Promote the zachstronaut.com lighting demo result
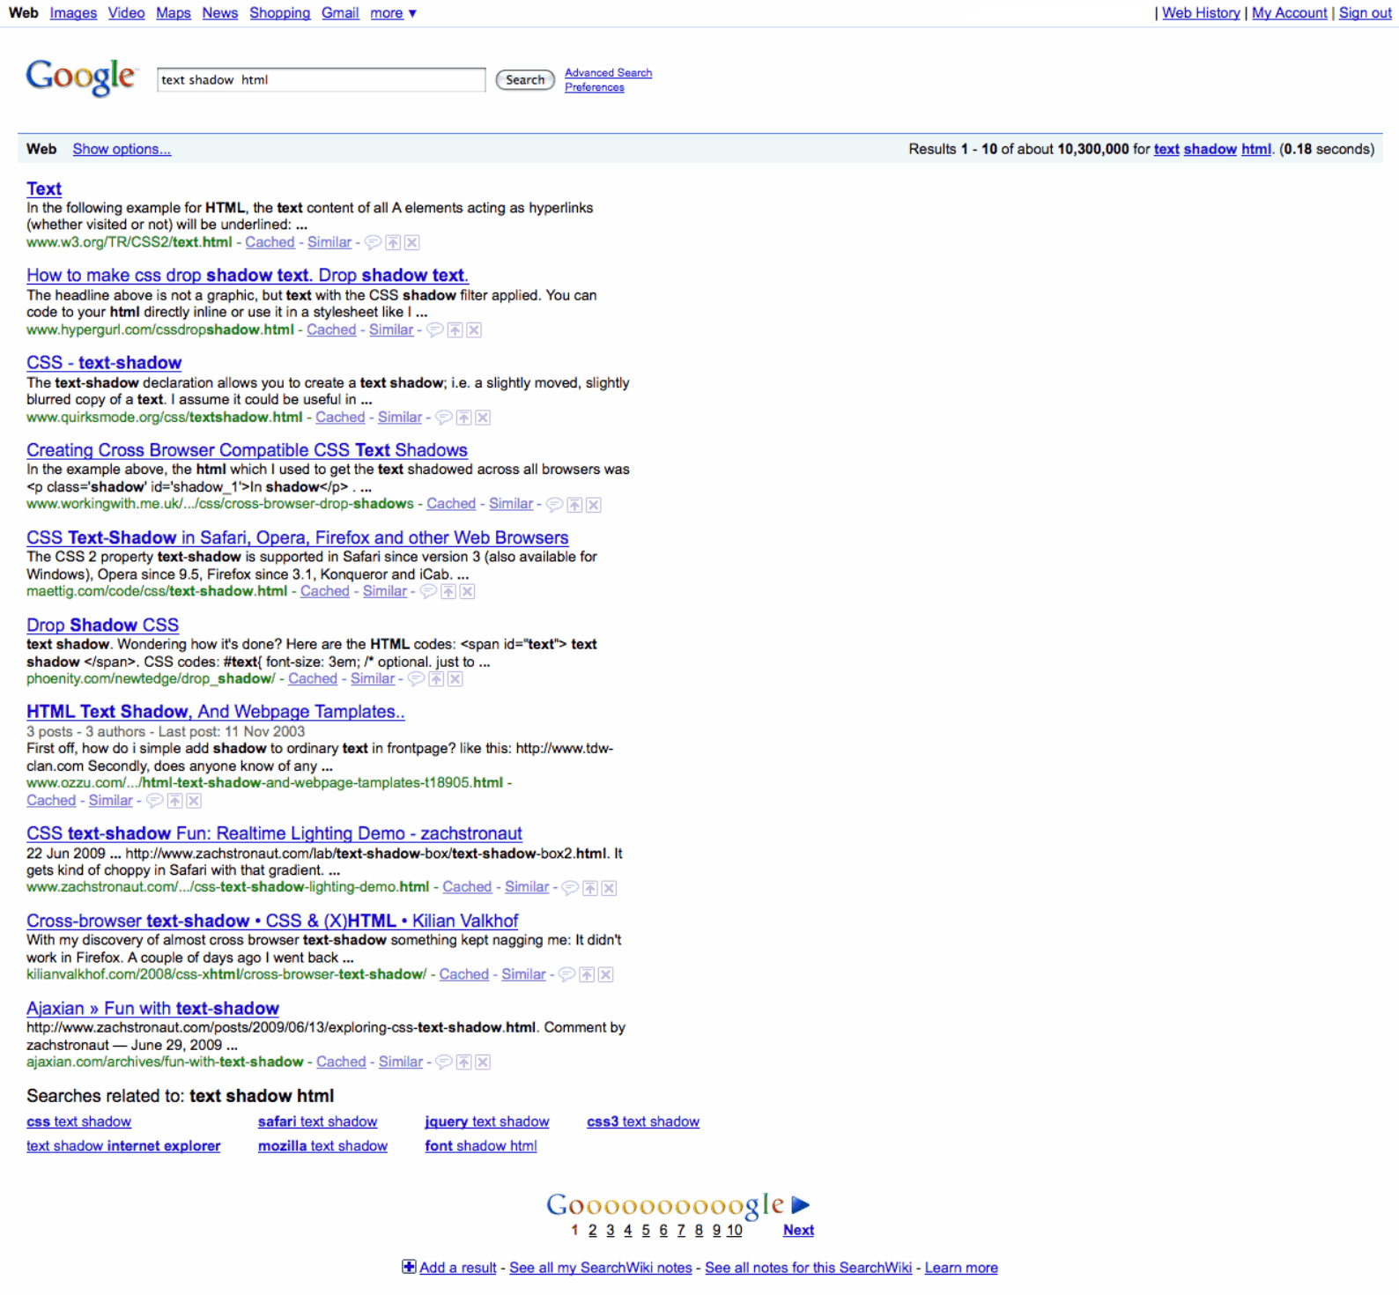Screen dimensions: 1399x1295 (x=590, y=888)
